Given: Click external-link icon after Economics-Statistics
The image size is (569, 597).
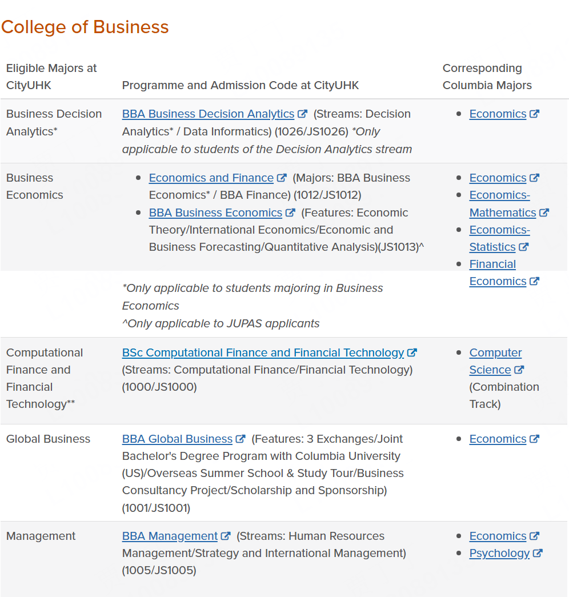Looking at the screenshot, I should (x=523, y=247).
